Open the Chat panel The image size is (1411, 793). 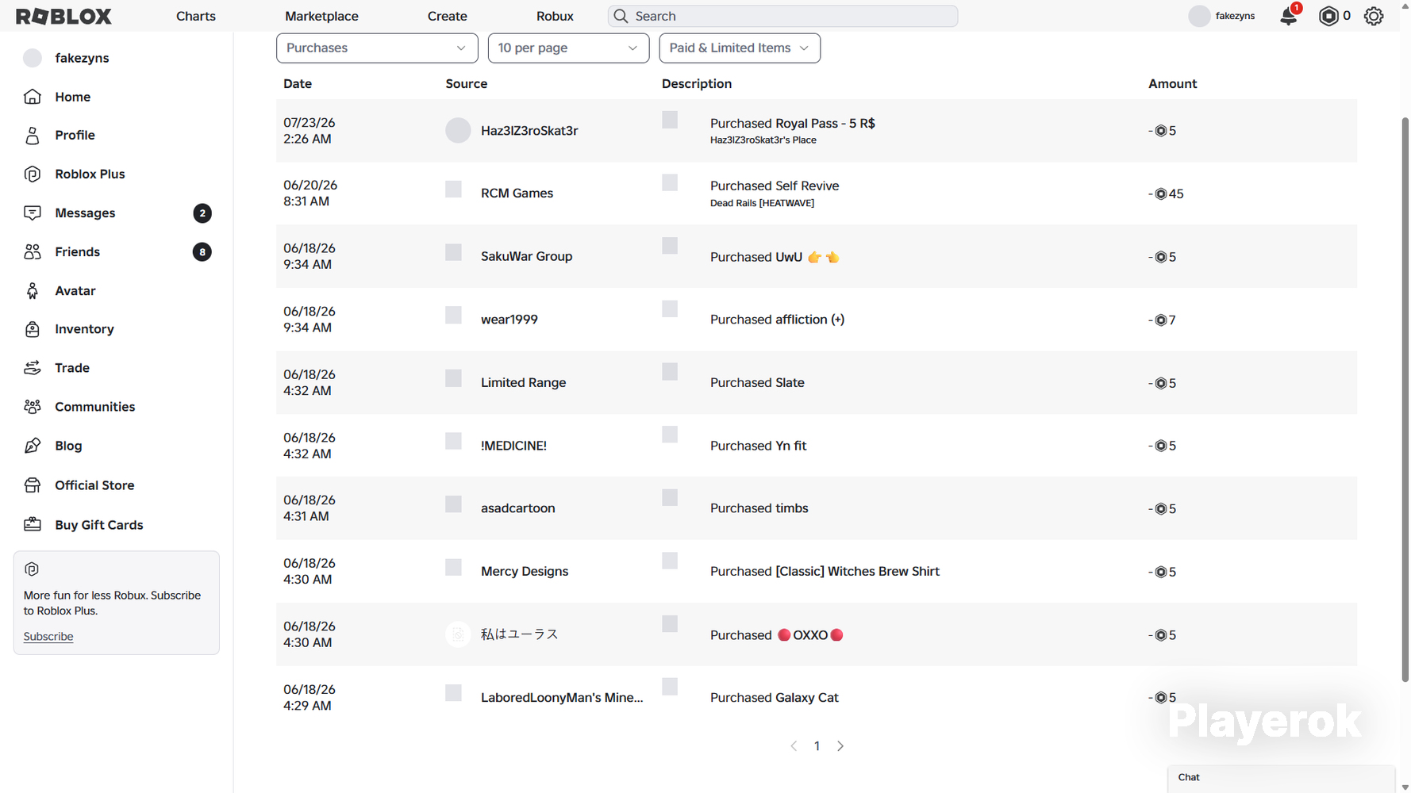click(x=1281, y=779)
